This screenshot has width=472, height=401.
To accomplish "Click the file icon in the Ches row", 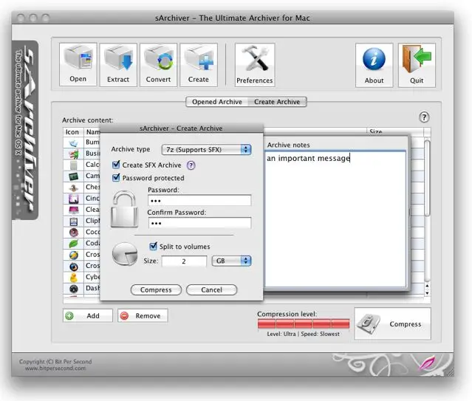I will [73, 188].
